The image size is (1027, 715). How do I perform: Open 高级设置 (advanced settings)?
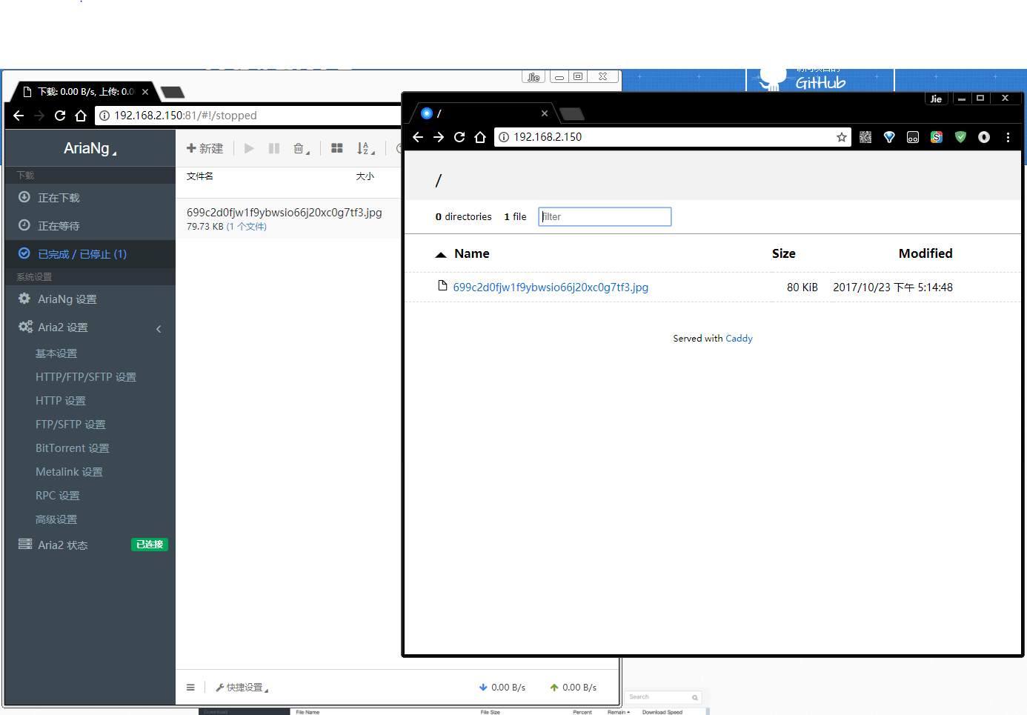[x=56, y=519]
